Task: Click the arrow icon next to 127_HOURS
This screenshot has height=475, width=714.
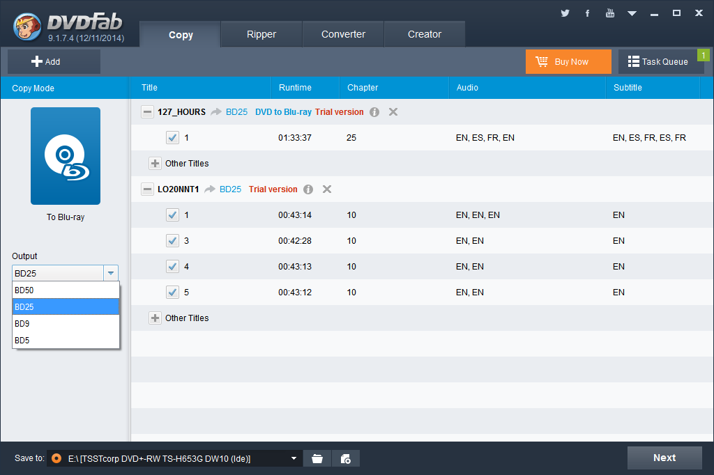Action: click(x=216, y=112)
